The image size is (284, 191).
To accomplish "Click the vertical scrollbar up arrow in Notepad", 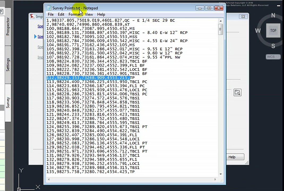I will (x=221, y=21).
